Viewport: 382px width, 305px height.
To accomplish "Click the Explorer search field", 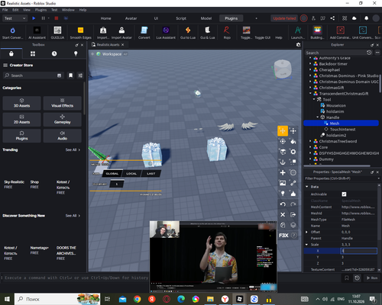I will [x=335, y=53].
